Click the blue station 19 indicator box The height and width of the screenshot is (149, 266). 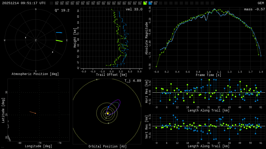(x=150, y=3)
